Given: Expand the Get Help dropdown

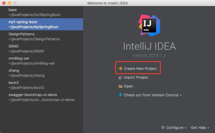Looking at the screenshot, I should tap(200, 127).
